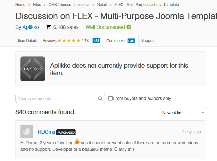Image resolution: width=217 pixels, height=161 pixels.
Task: Go to Home breadcrumb link
Action: point(20,5)
